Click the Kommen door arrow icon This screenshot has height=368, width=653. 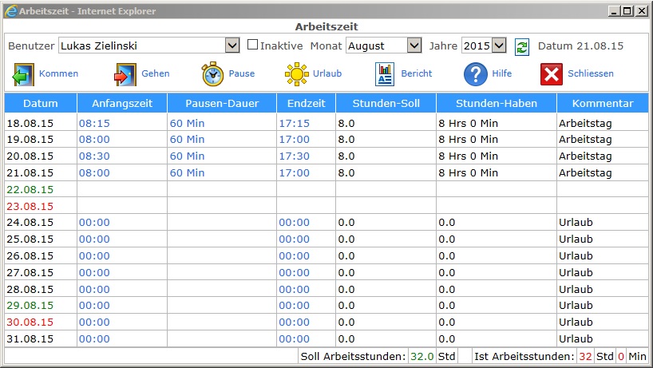[22, 74]
